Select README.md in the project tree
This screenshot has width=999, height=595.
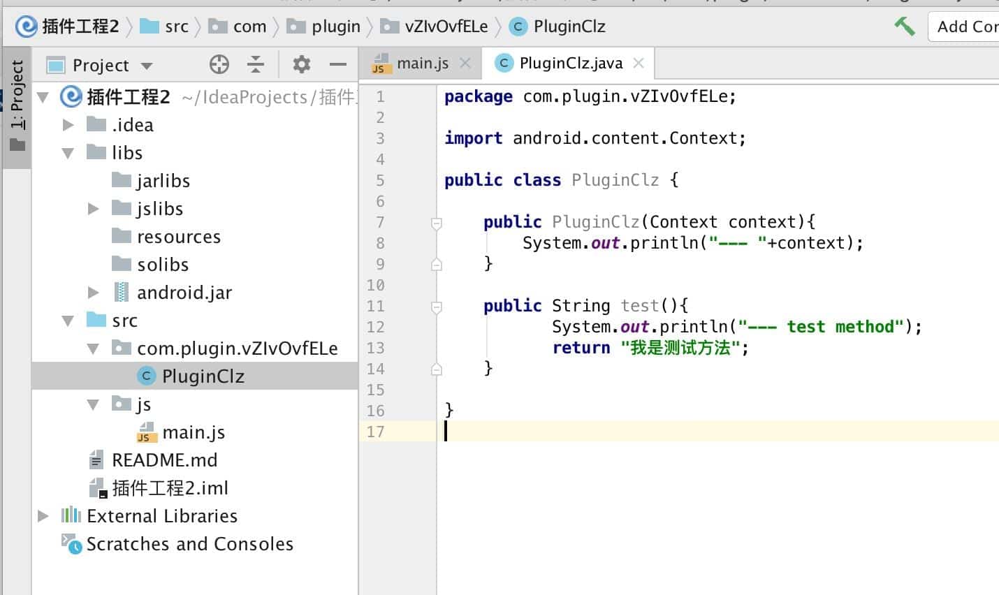pos(165,460)
